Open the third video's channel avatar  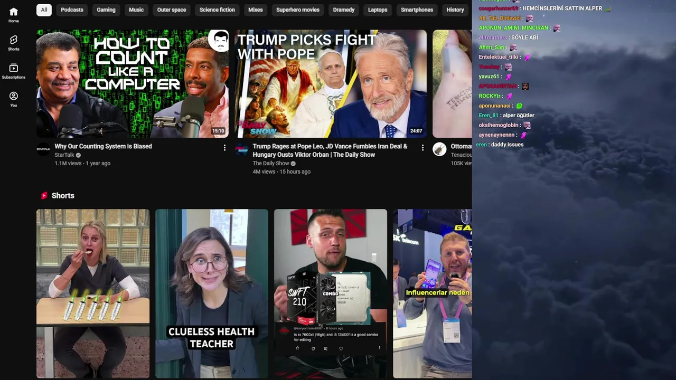tap(439, 149)
